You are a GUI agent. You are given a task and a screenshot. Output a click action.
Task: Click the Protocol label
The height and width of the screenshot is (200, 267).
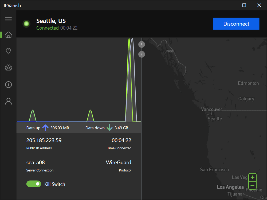pos(125,170)
